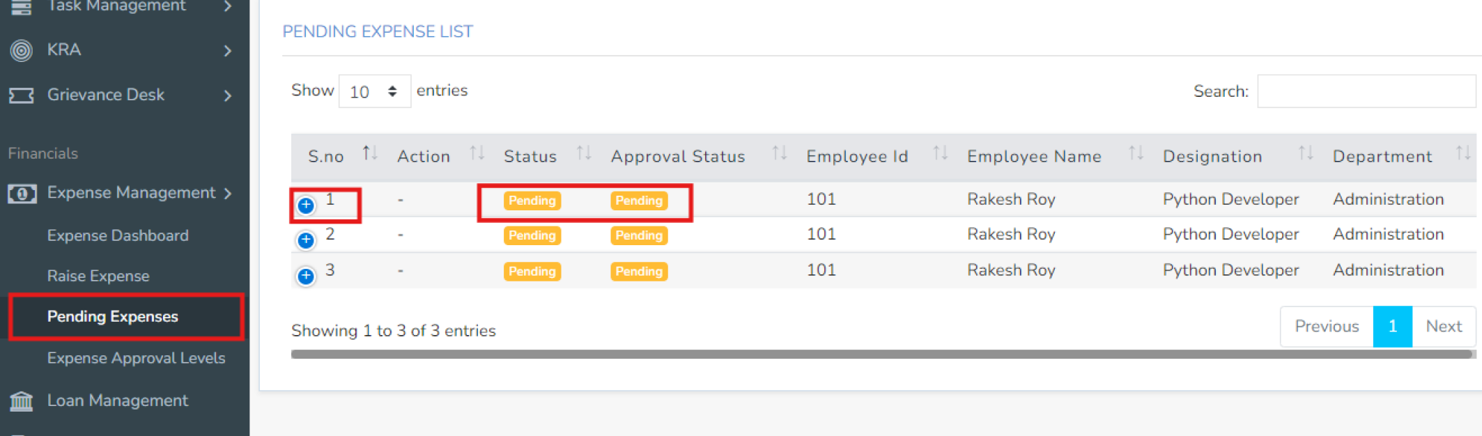
Task: Open Loan Management menu item
Action: [117, 400]
